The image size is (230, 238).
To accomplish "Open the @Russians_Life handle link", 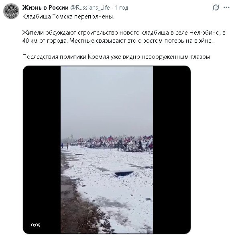I will (x=90, y=8).
